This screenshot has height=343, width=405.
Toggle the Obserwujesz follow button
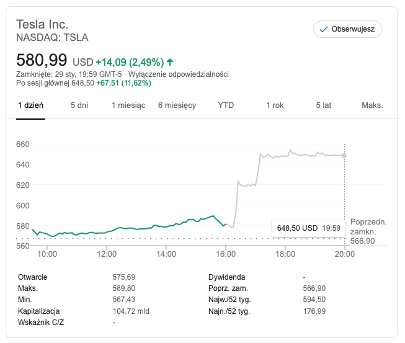[347, 29]
